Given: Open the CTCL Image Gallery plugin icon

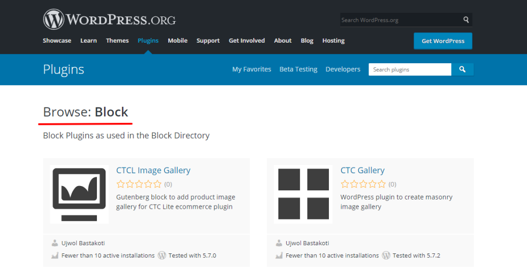Looking at the screenshot, I should coord(79,194).
